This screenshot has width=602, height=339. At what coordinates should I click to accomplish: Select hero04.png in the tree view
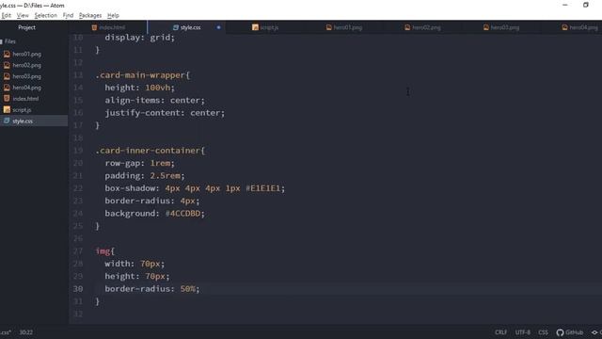click(x=26, y=88)
